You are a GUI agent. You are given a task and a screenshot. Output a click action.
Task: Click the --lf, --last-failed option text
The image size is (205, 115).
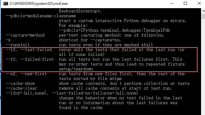click(x=29, y=50)
